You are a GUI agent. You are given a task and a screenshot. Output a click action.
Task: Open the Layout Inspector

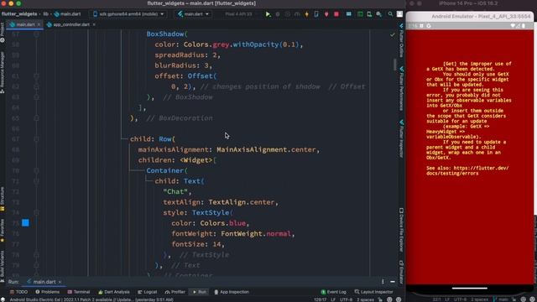pyautogui.click(x=373, y=292)
